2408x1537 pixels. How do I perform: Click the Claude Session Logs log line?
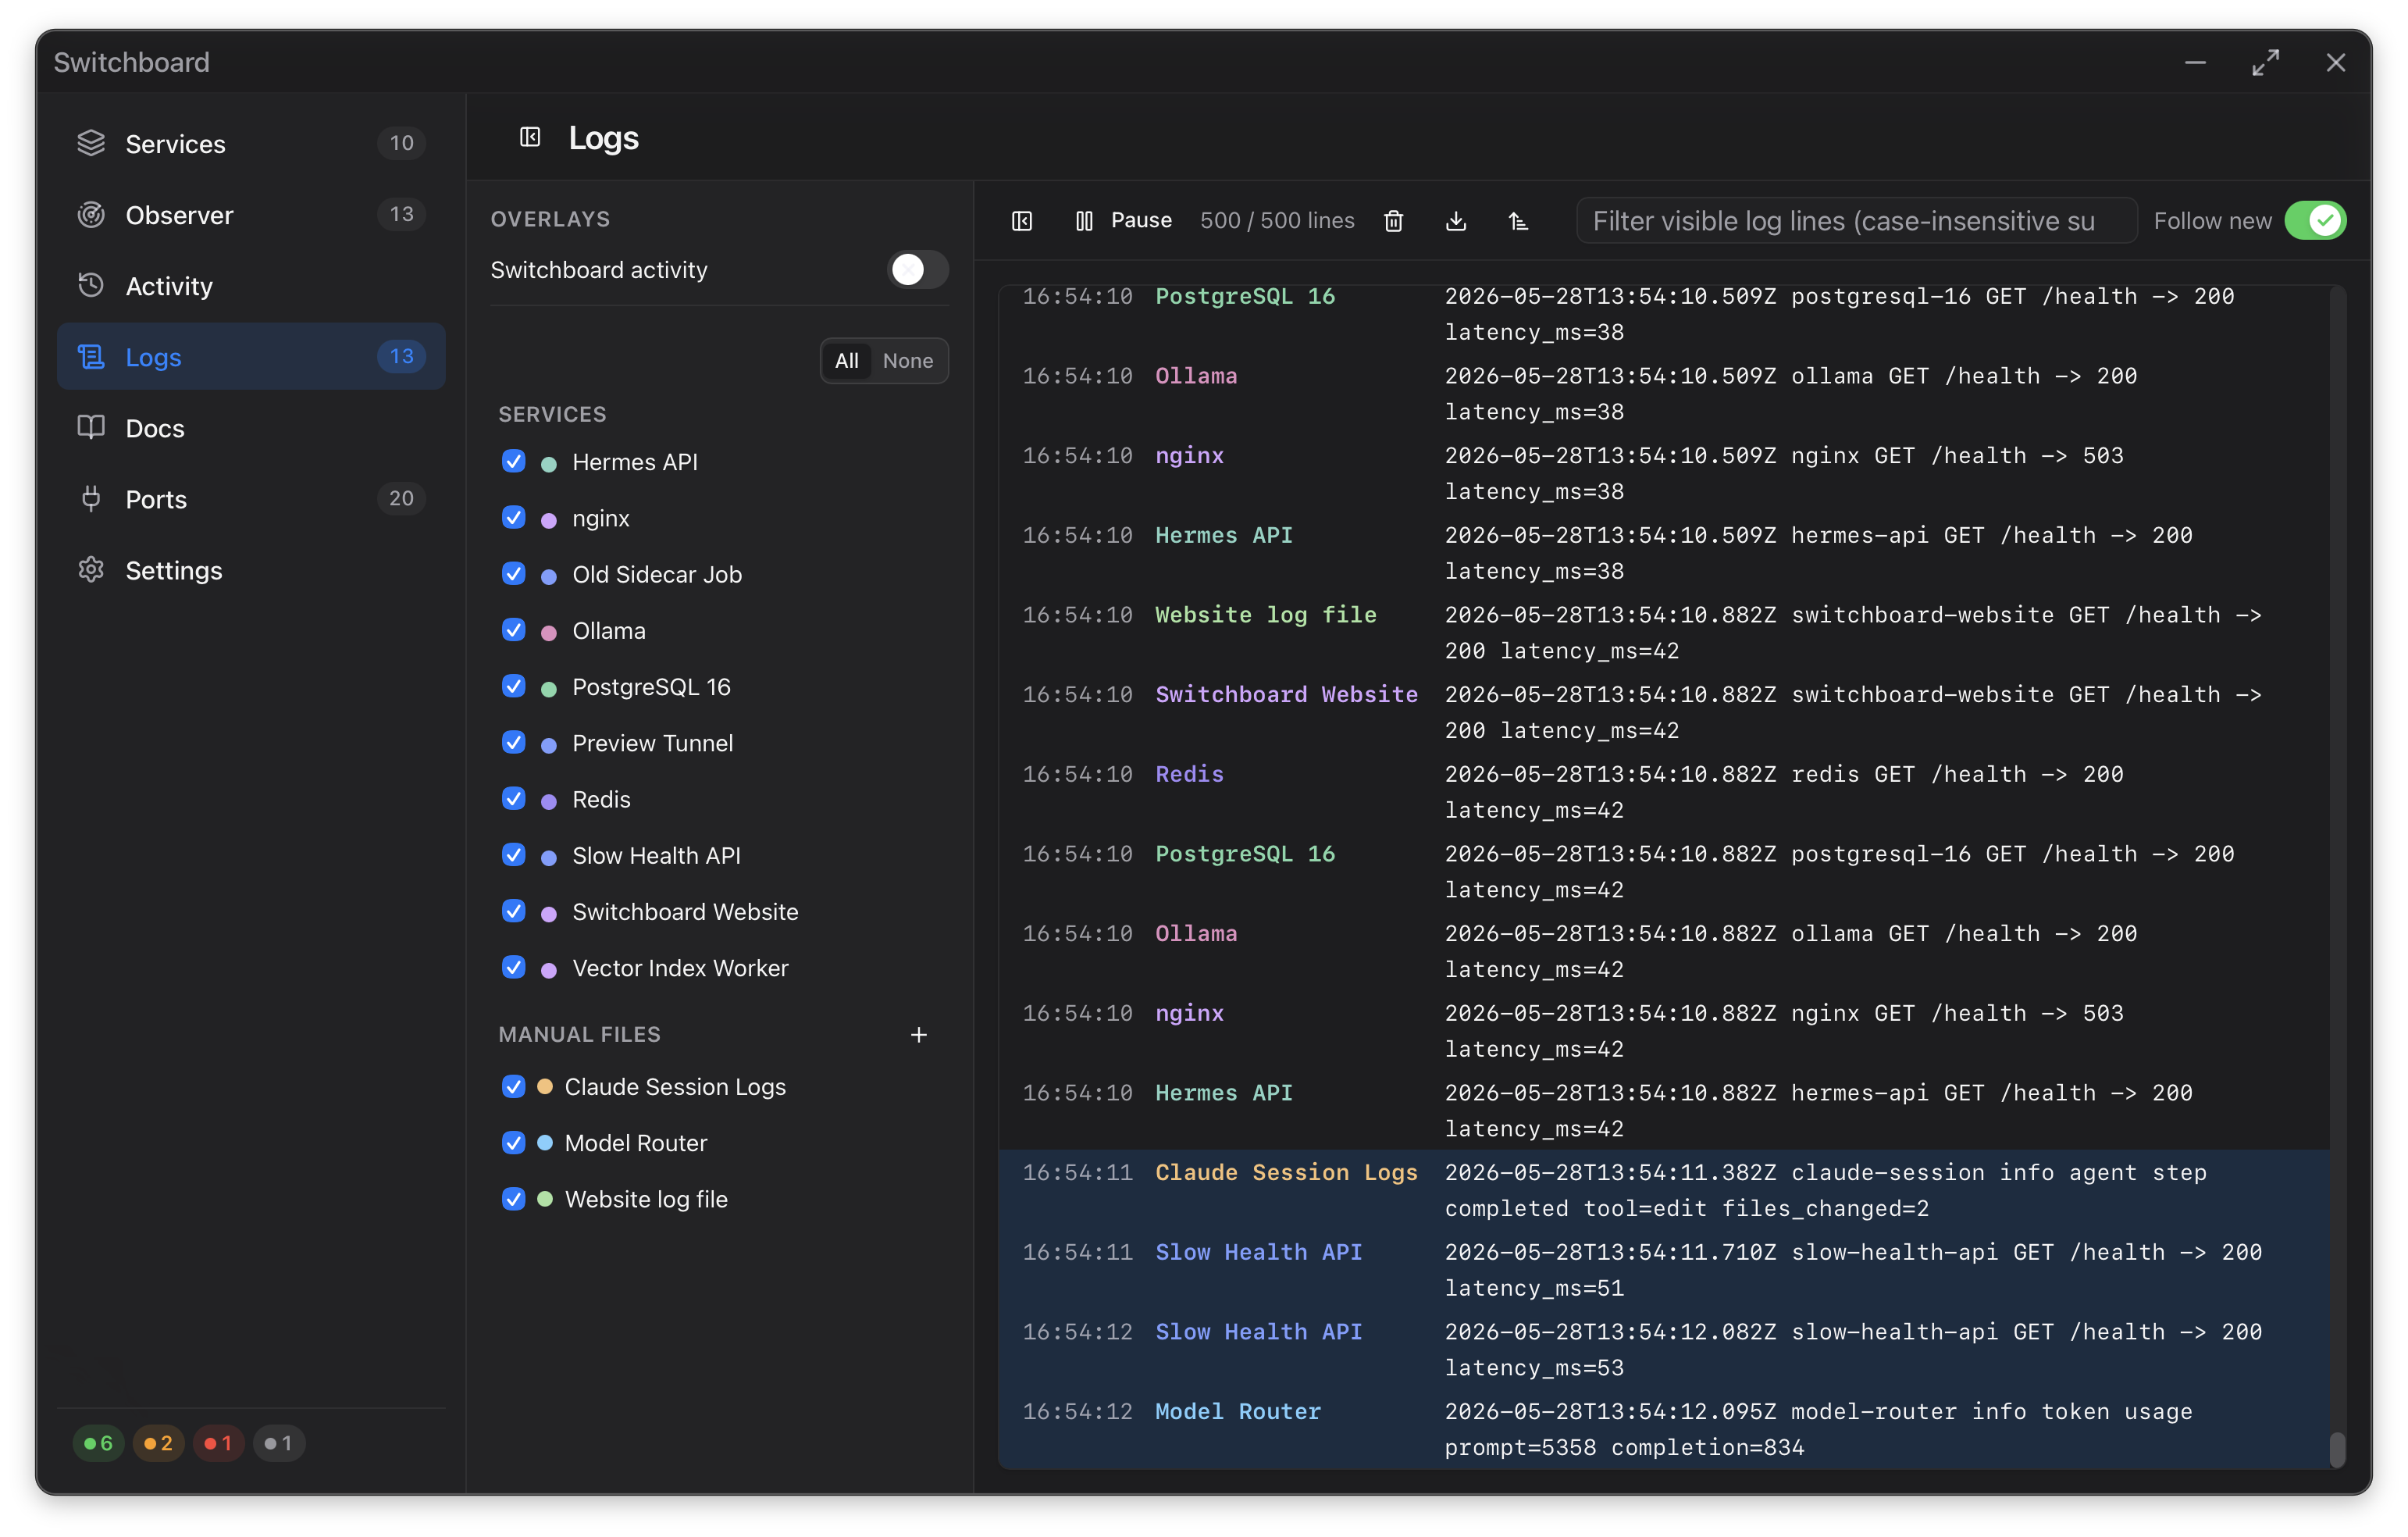pos(1663,1189)
